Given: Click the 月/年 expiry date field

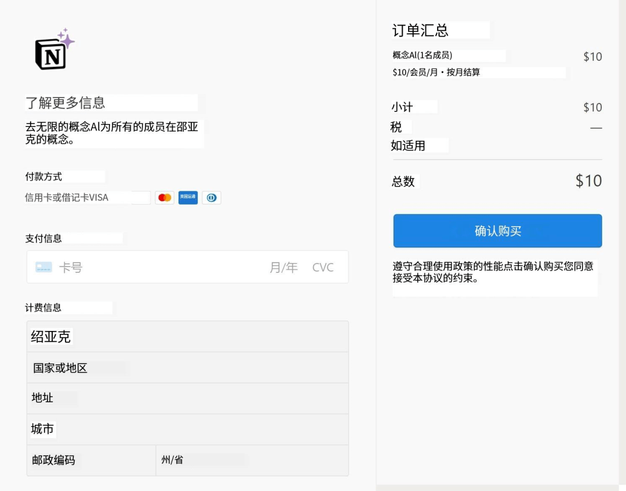Looking at the screenshot, I should pyautogui.click(x=283, y=267).
